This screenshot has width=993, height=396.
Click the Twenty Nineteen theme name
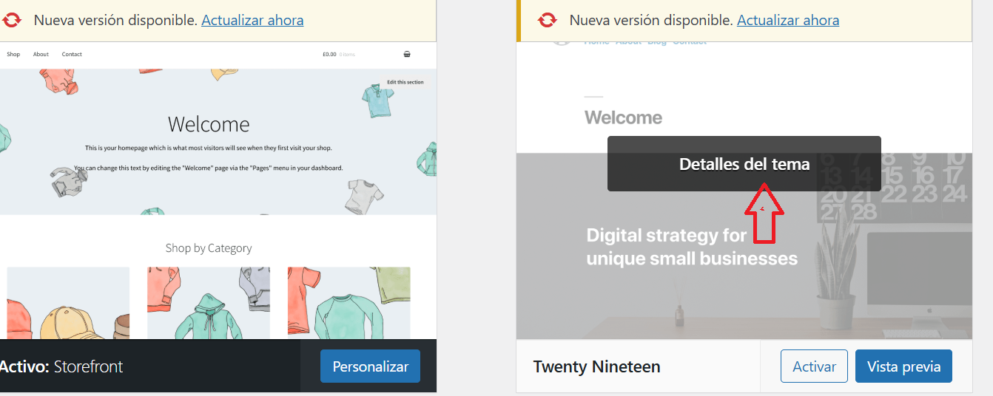pyautogui.click(x=596, y=366)
